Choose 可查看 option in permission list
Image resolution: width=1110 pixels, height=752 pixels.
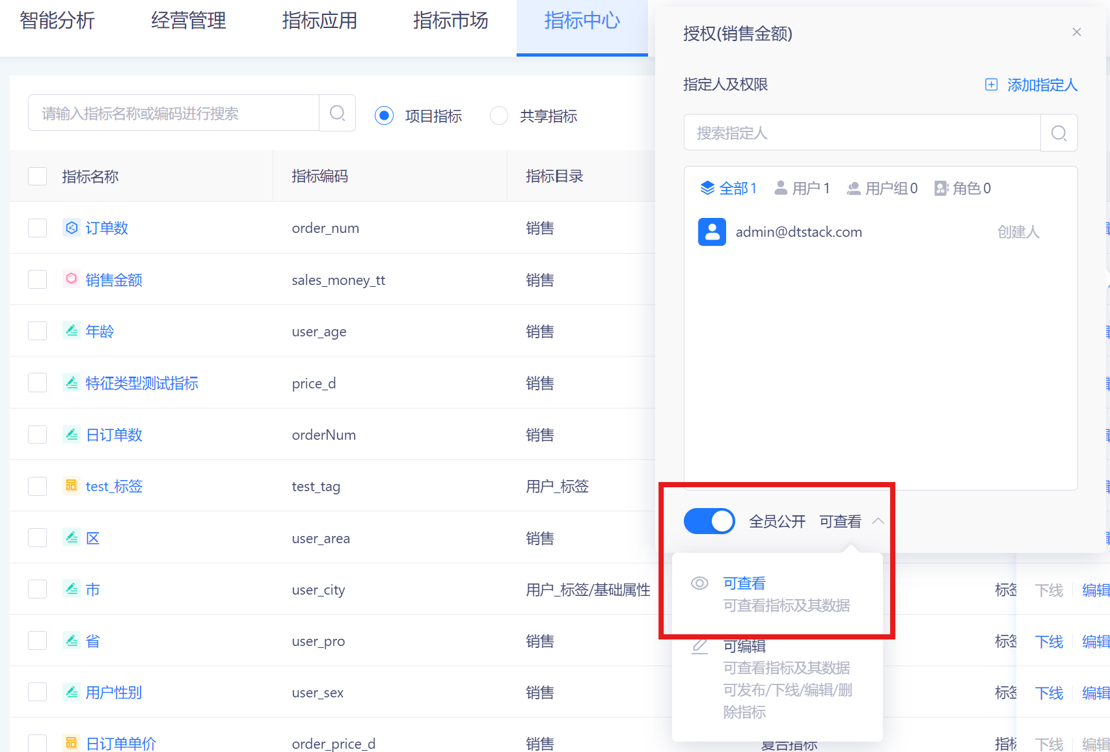744,584
